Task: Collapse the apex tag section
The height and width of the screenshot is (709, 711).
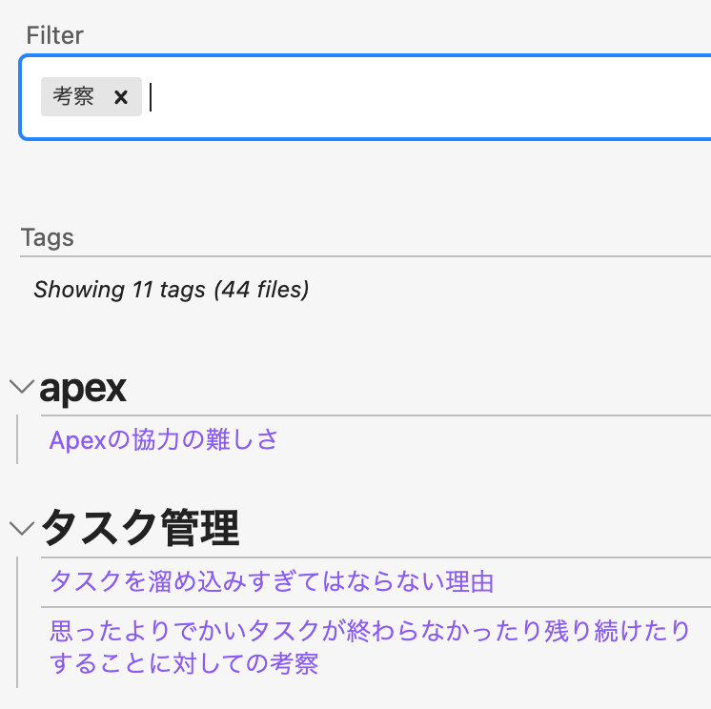Action: click(x=21, y=388)
